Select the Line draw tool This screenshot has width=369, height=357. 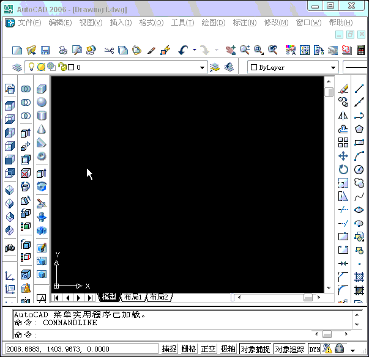coord(359,89)
